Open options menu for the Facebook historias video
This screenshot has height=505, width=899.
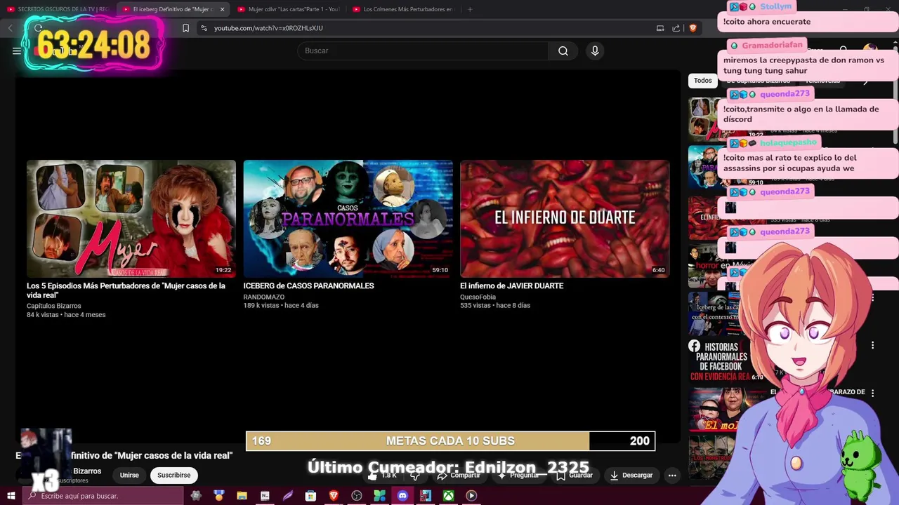coord(872,345)
